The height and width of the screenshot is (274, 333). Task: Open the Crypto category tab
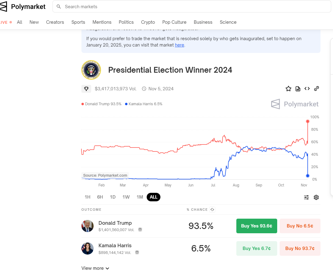coord(148,22)
